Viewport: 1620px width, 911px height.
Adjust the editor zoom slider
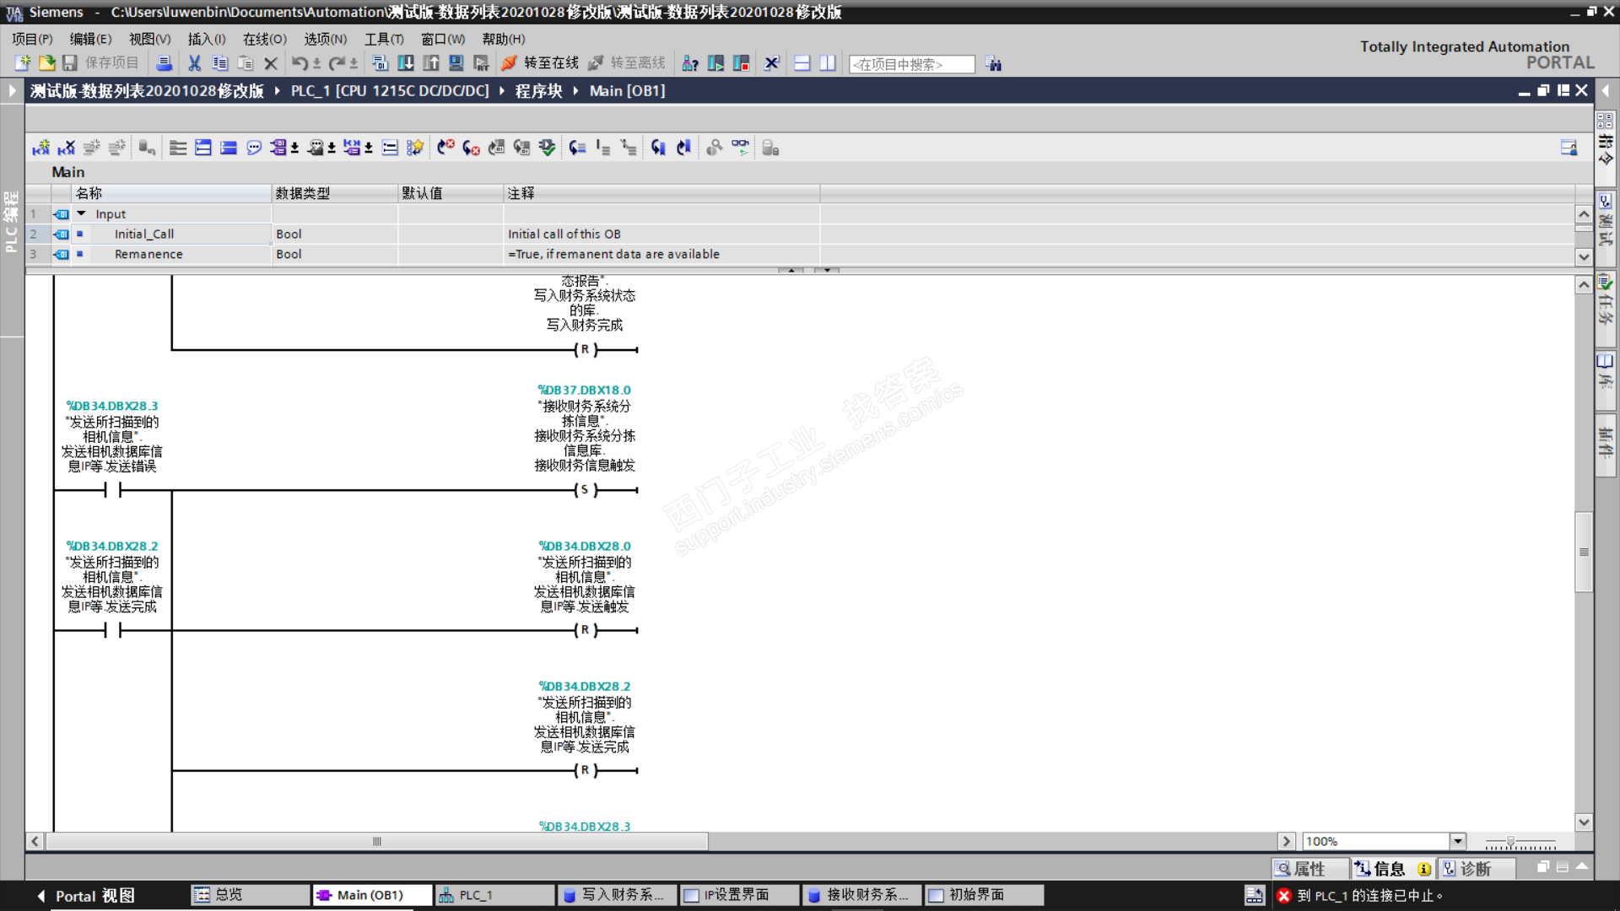(x=1510, y=842)
